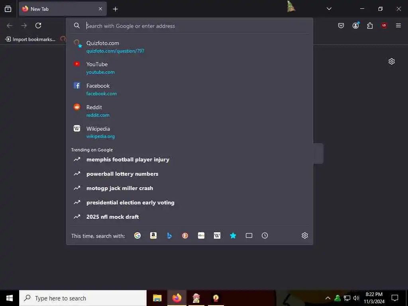Go forward with the forward arrow

tap(24, 25)
